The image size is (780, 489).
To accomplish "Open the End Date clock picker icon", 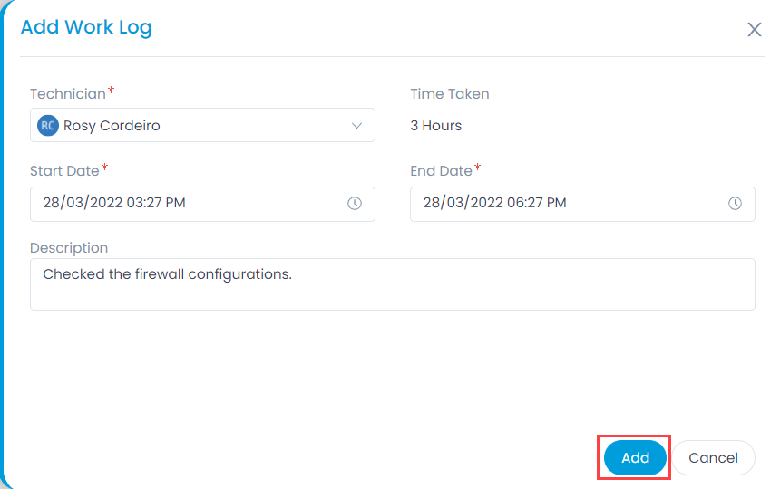I will (x=735, y=203).
